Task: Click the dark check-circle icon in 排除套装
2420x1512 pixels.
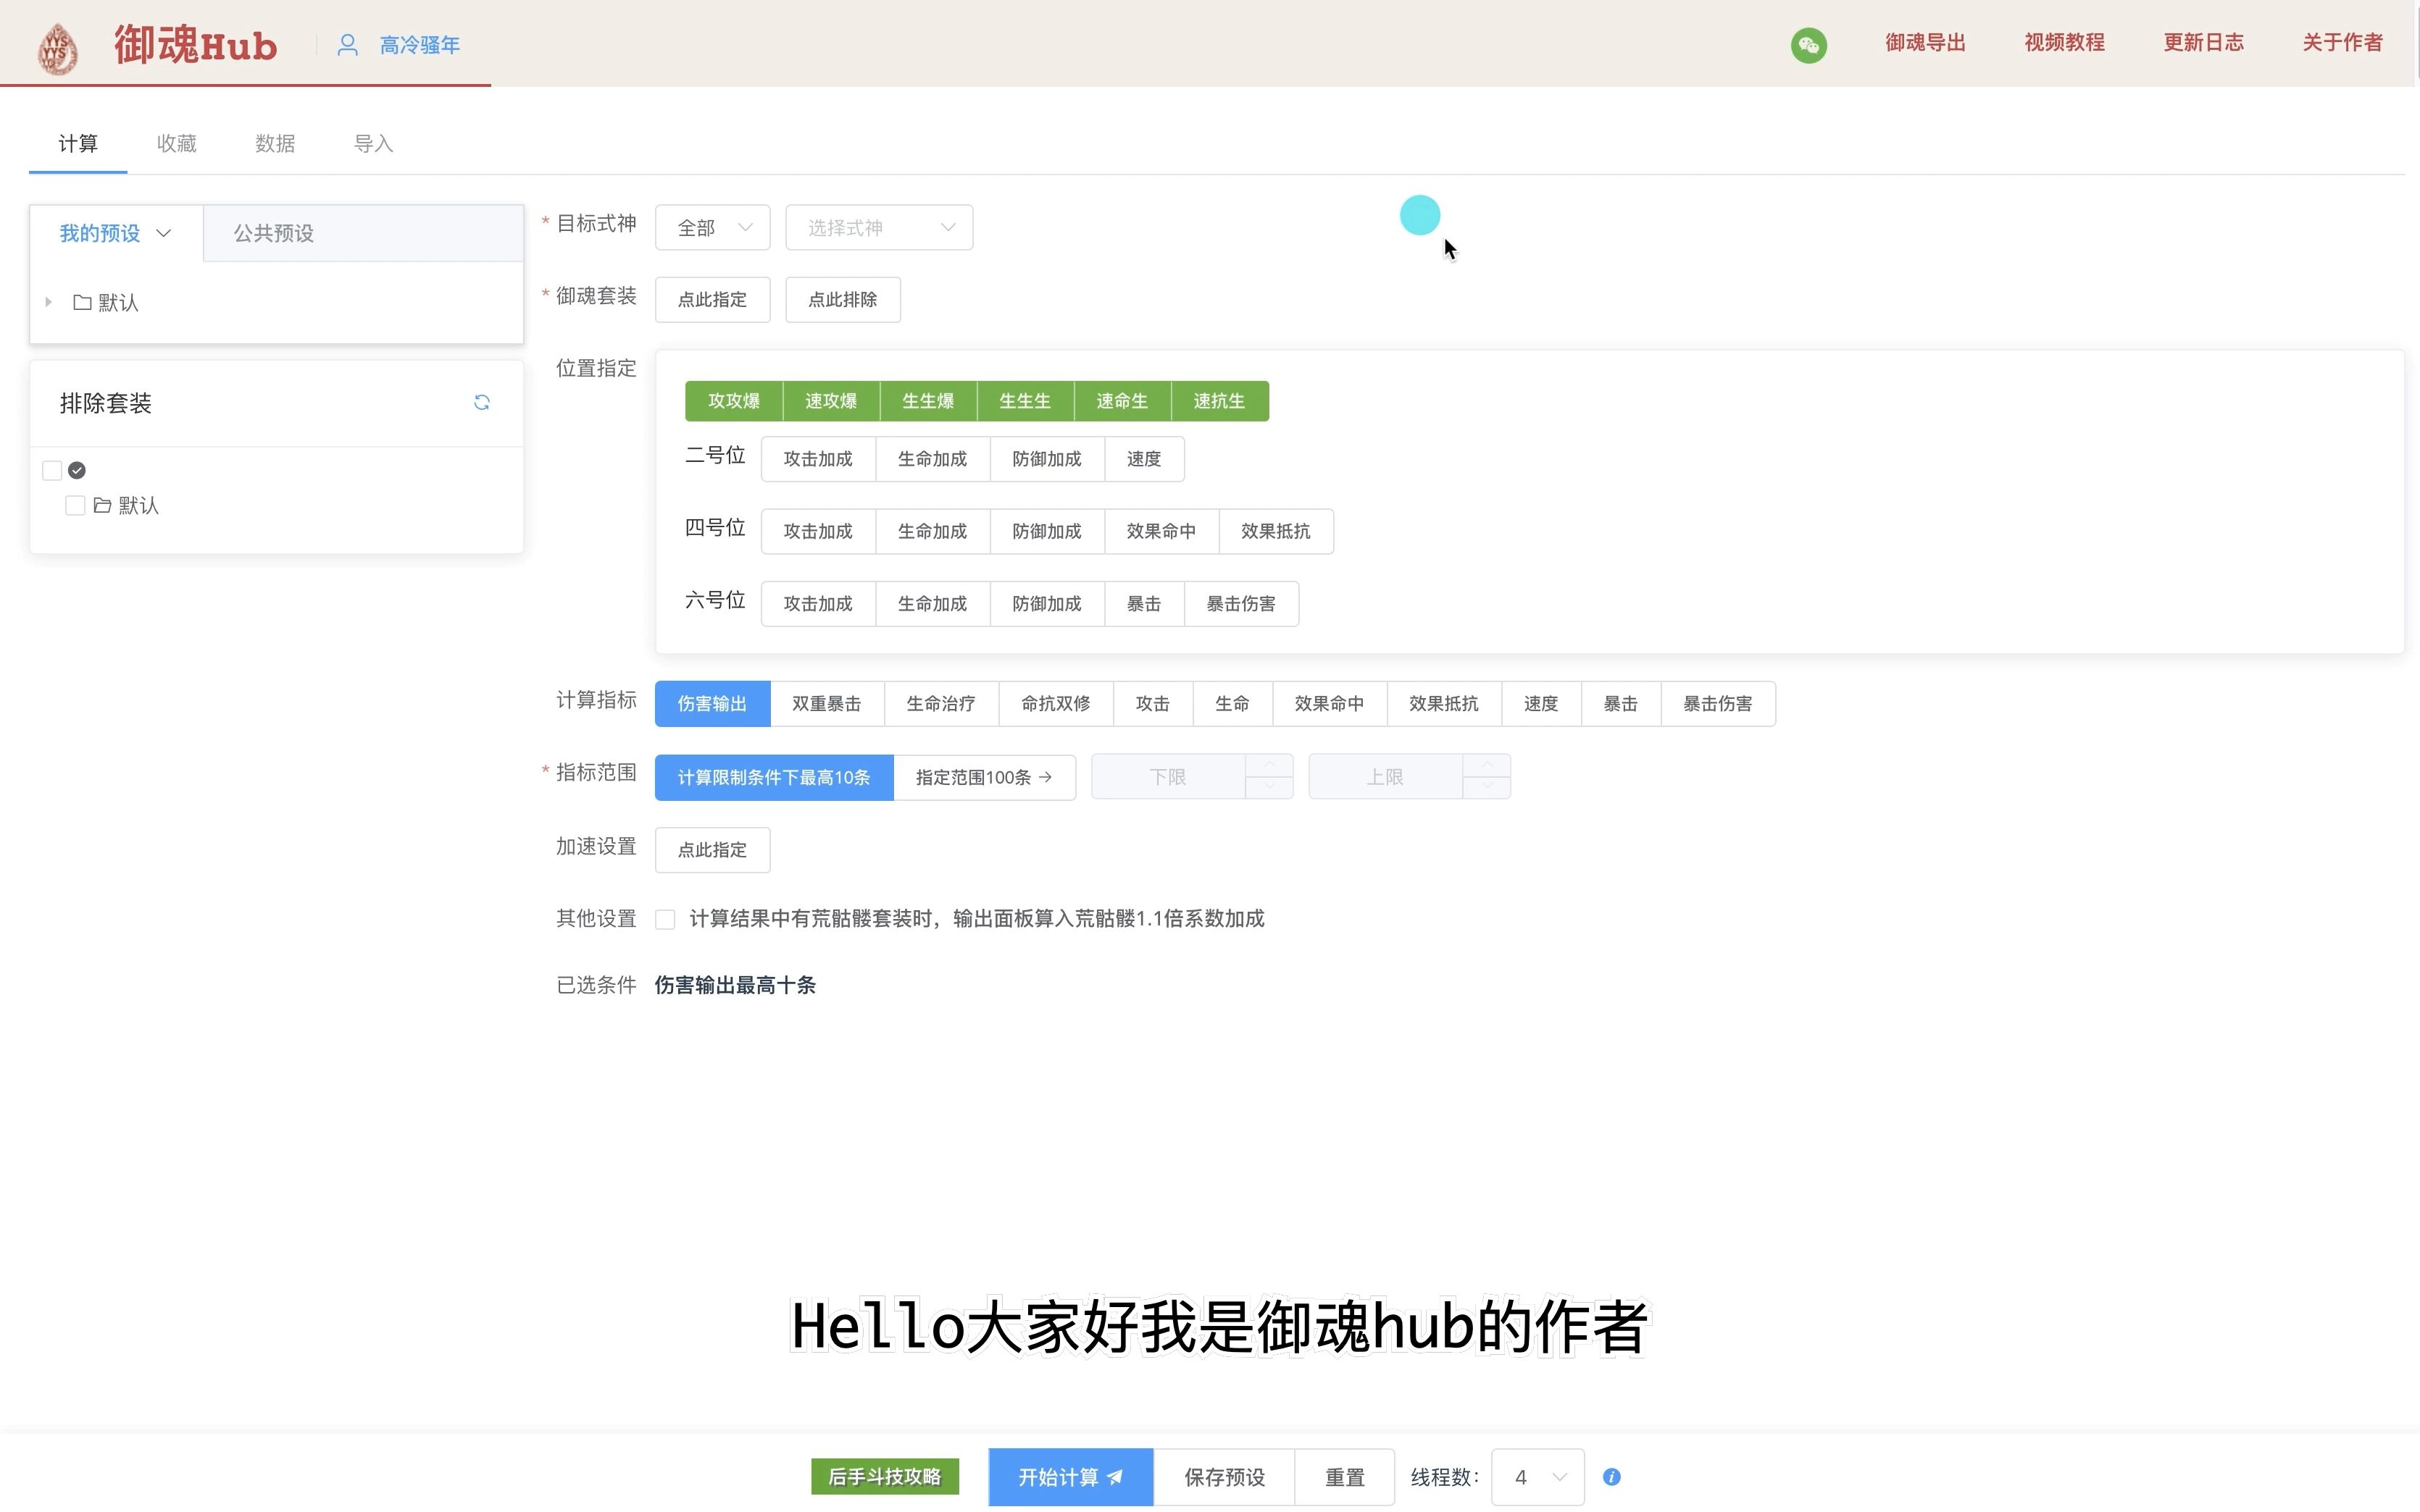Action: 77,470
